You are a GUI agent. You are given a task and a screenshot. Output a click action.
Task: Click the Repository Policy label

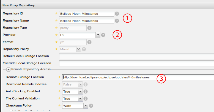pyautogui.click(x=16, y=49)
